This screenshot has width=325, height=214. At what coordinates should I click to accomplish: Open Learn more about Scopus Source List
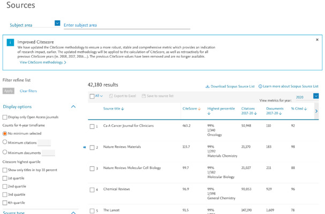pyautogui.click(x=291, y=86)
